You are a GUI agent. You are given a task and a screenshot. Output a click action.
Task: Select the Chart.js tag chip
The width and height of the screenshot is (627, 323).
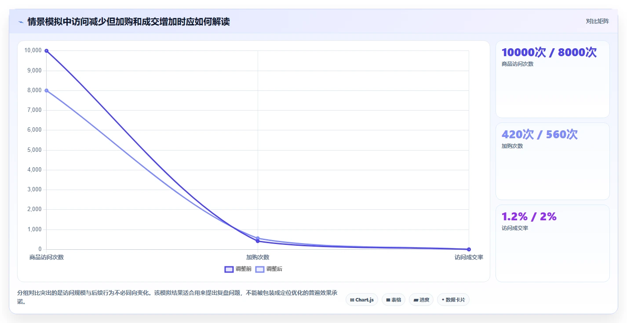pos(361,300)
